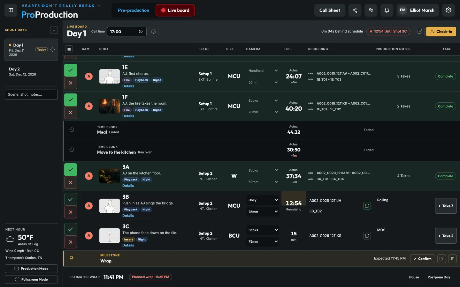Open the Handheld dropdown for shot 1E
This screenshot has width=460, height=287.
point(263,71)
